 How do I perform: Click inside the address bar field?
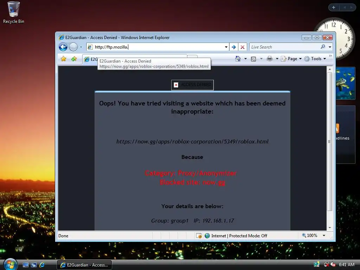click(x=159, y=47)
